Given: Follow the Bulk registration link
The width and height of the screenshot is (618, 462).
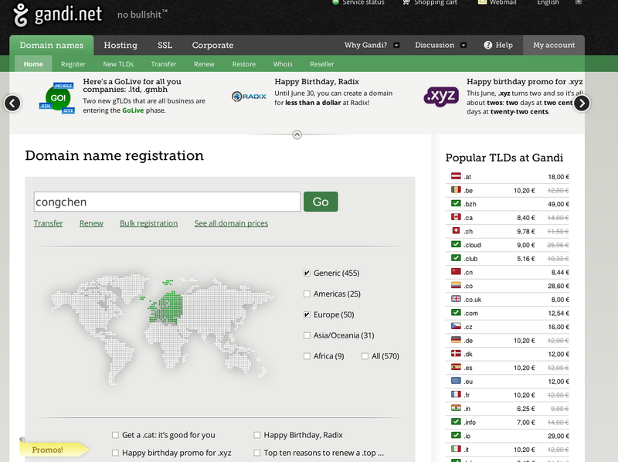Looking at the screenshot, I should [148, 223].
